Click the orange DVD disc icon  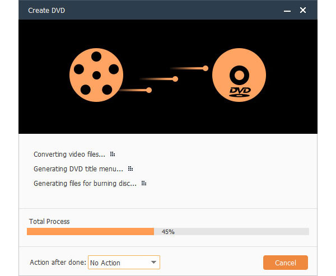tap(239, 75)
